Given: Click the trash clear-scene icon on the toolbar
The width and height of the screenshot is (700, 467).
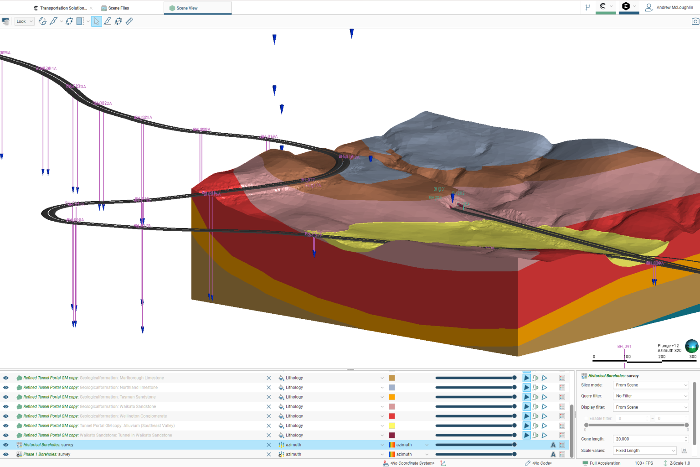Looking at the screenshot, I should tap(6, 21).
